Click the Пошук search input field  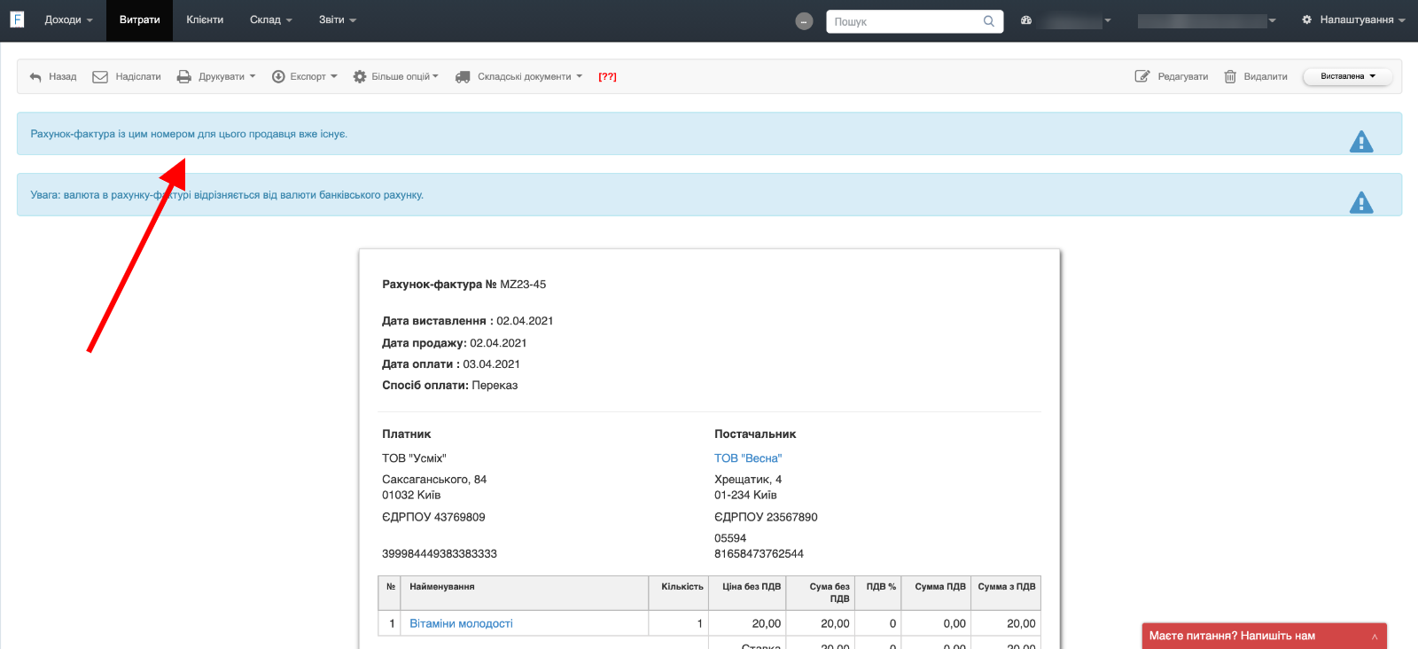click(904, 21)
